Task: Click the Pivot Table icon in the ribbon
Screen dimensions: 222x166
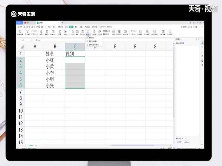Action: coord(20,32)
